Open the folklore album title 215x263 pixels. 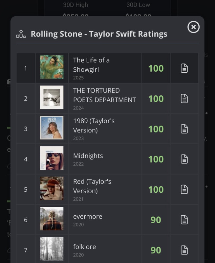click(84, 247)
